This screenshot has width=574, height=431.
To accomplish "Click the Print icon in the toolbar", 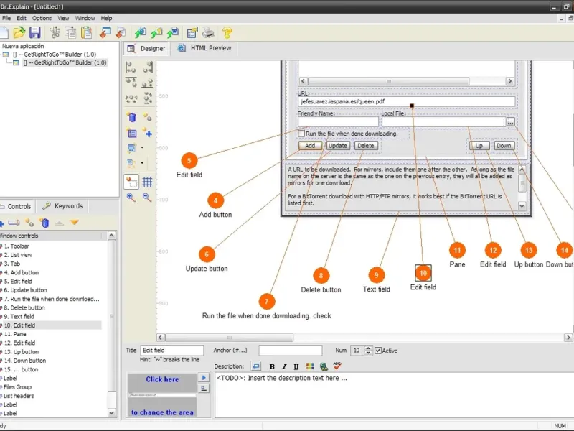I will 207,32.
